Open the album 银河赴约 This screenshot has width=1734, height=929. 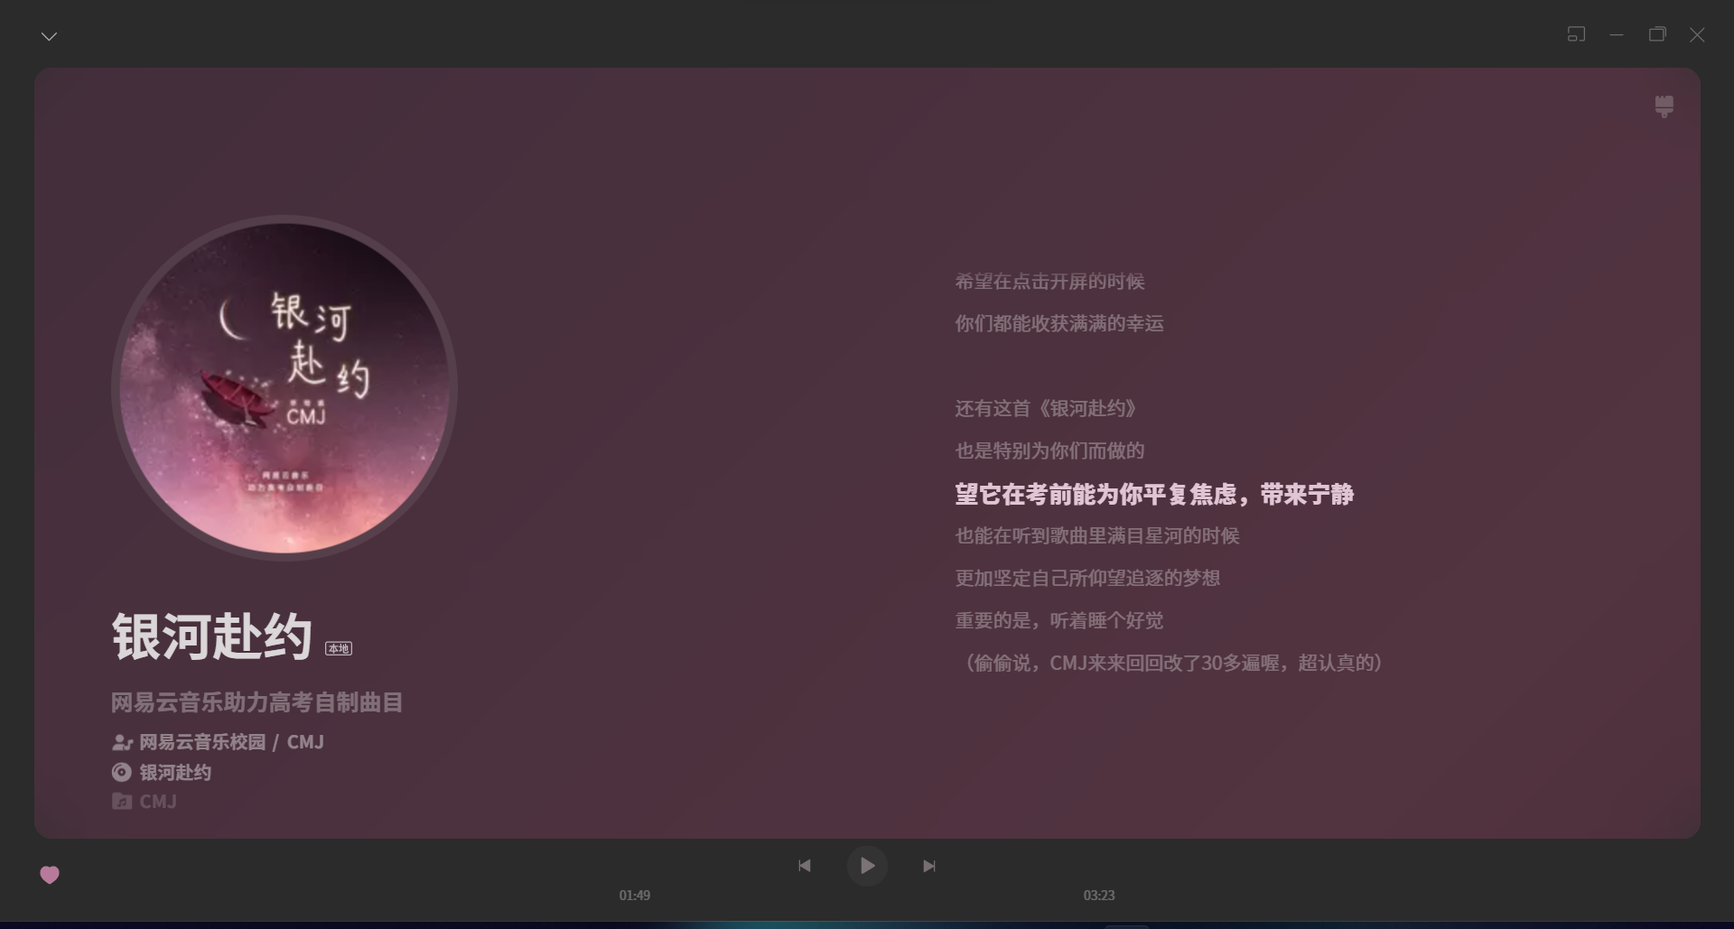173,772
